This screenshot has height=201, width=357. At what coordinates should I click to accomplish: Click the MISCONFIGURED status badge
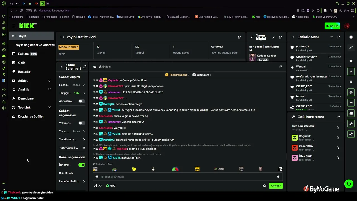(69, 47)
